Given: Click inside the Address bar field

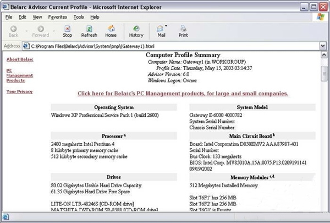Looking at the screenshot, I should click(x=165, y=46).
